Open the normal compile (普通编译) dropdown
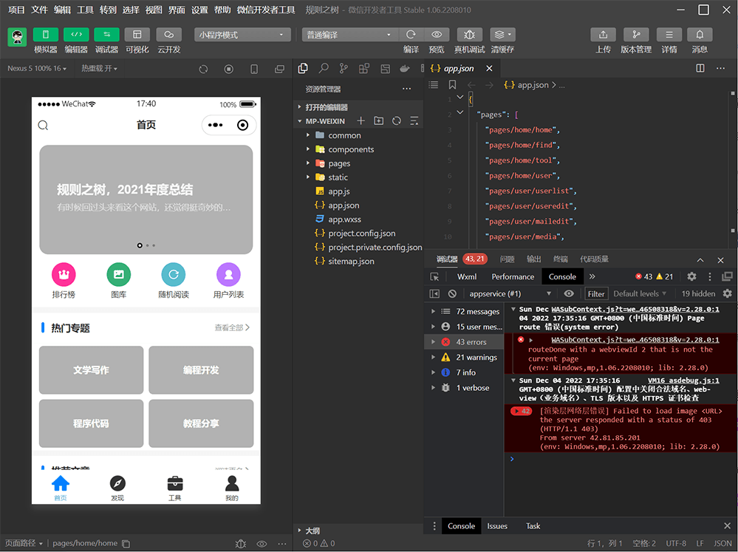 (350, 35)
